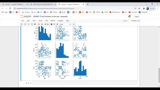This screenshot has height=90, width=160.
Task: Close the cluster 2 browser tab
Action: pyautogui.click(x=27, y=4)
